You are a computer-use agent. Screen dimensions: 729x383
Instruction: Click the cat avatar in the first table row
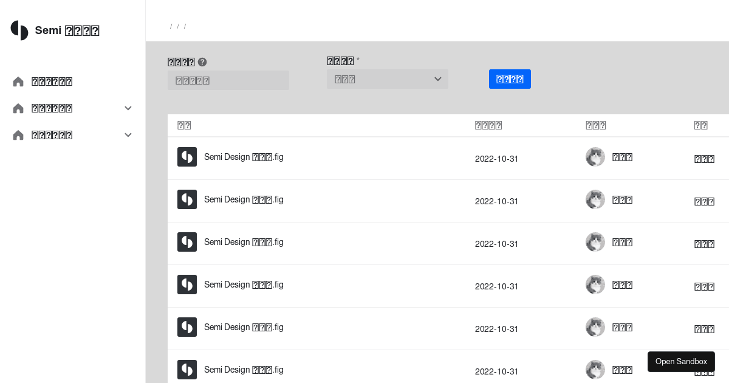[595, 157]
